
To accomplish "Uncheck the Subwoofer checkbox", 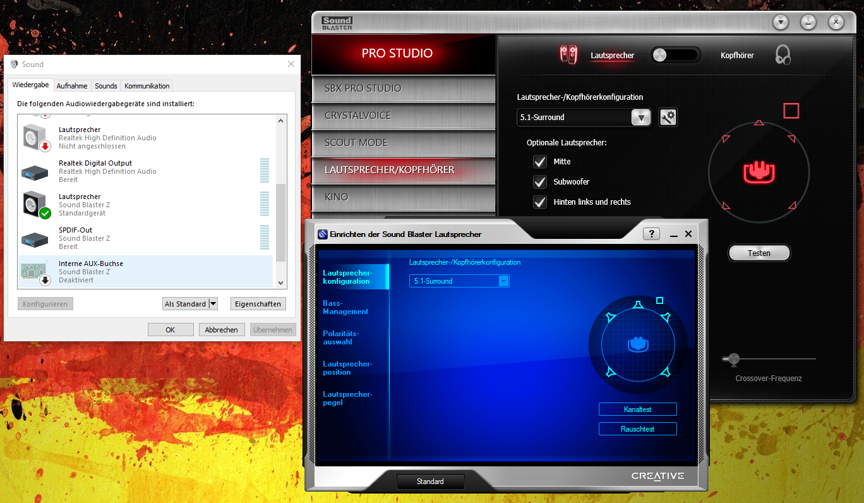I will point(540,182).
